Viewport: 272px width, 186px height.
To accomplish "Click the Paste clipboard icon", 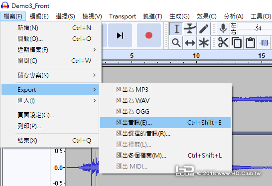I will tap(250, 42).
